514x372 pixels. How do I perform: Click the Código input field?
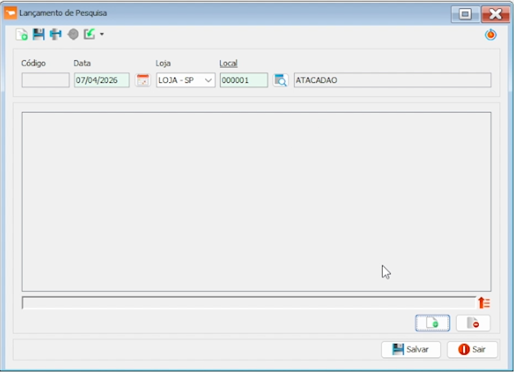pos(45,80)
